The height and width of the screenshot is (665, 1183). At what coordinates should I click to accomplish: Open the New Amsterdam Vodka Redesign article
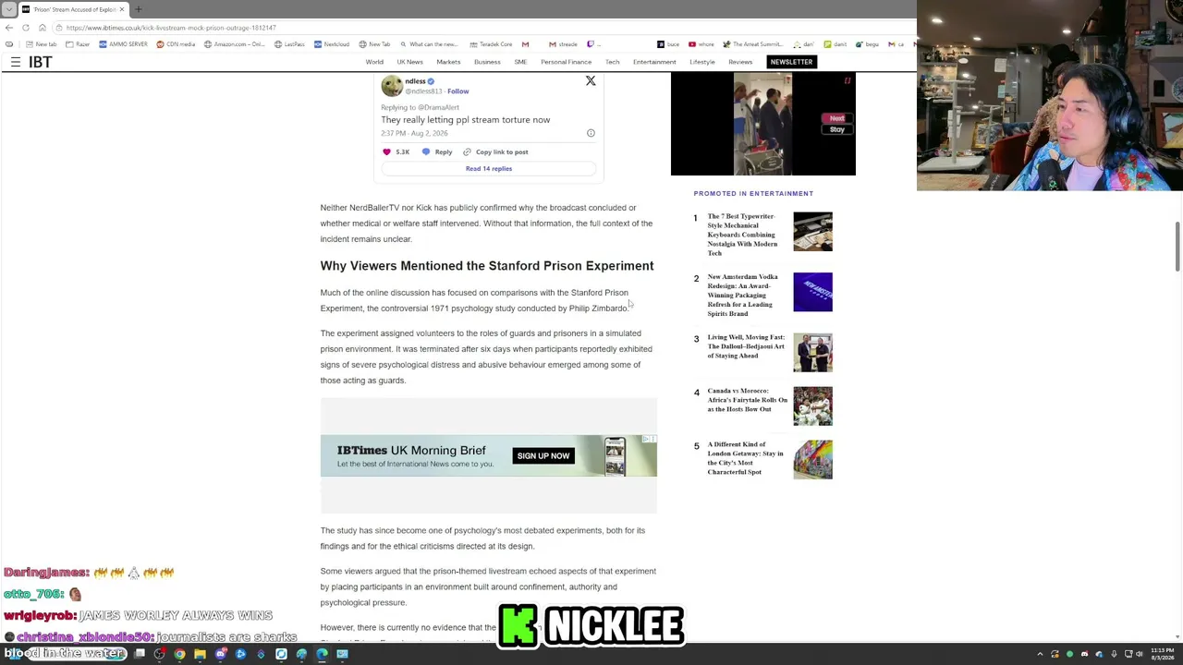point(742,295)
